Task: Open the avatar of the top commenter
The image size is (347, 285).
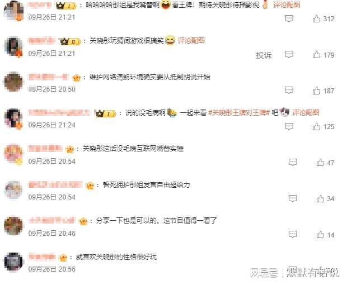Action: coord(14,10)
